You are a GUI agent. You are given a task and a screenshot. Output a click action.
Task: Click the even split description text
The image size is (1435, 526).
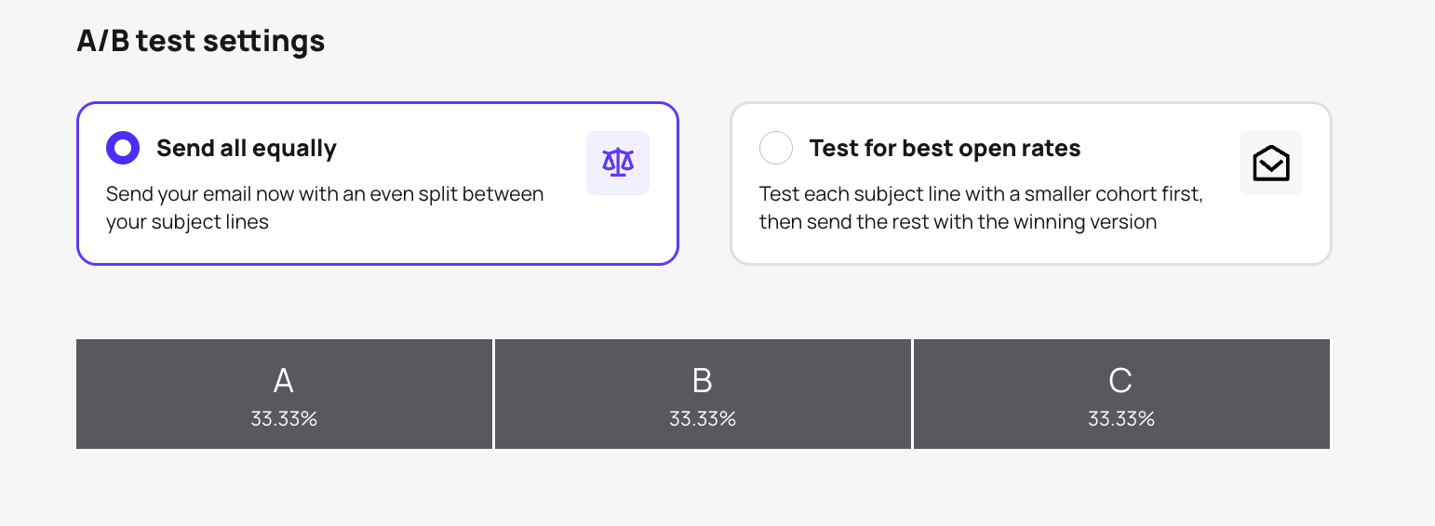[x=325, y=208]
